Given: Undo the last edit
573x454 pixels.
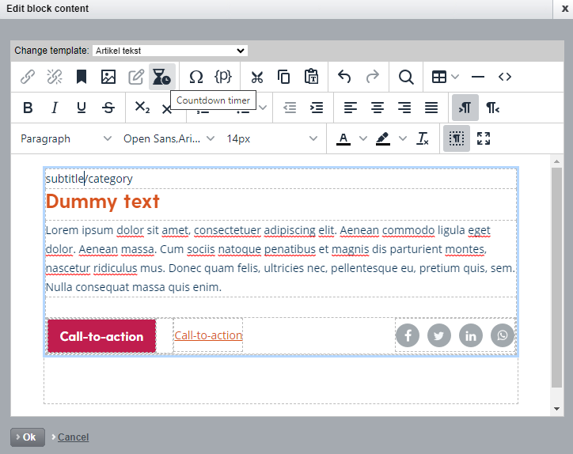Looking at the screenshot, I should coord(344,77).
